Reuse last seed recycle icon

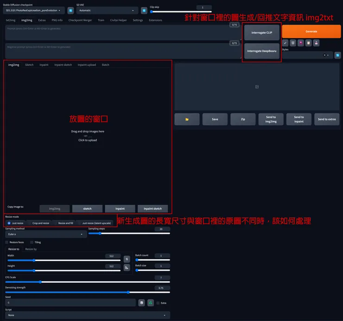(151, 303)
